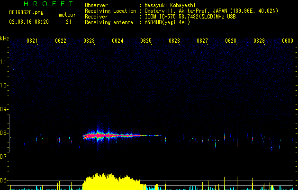298x190 pixels.
Task: Click the 0625 time marker
Action: [146, 41]
